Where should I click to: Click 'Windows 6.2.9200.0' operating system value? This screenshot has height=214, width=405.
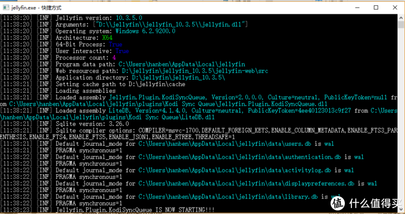(145, 31)
